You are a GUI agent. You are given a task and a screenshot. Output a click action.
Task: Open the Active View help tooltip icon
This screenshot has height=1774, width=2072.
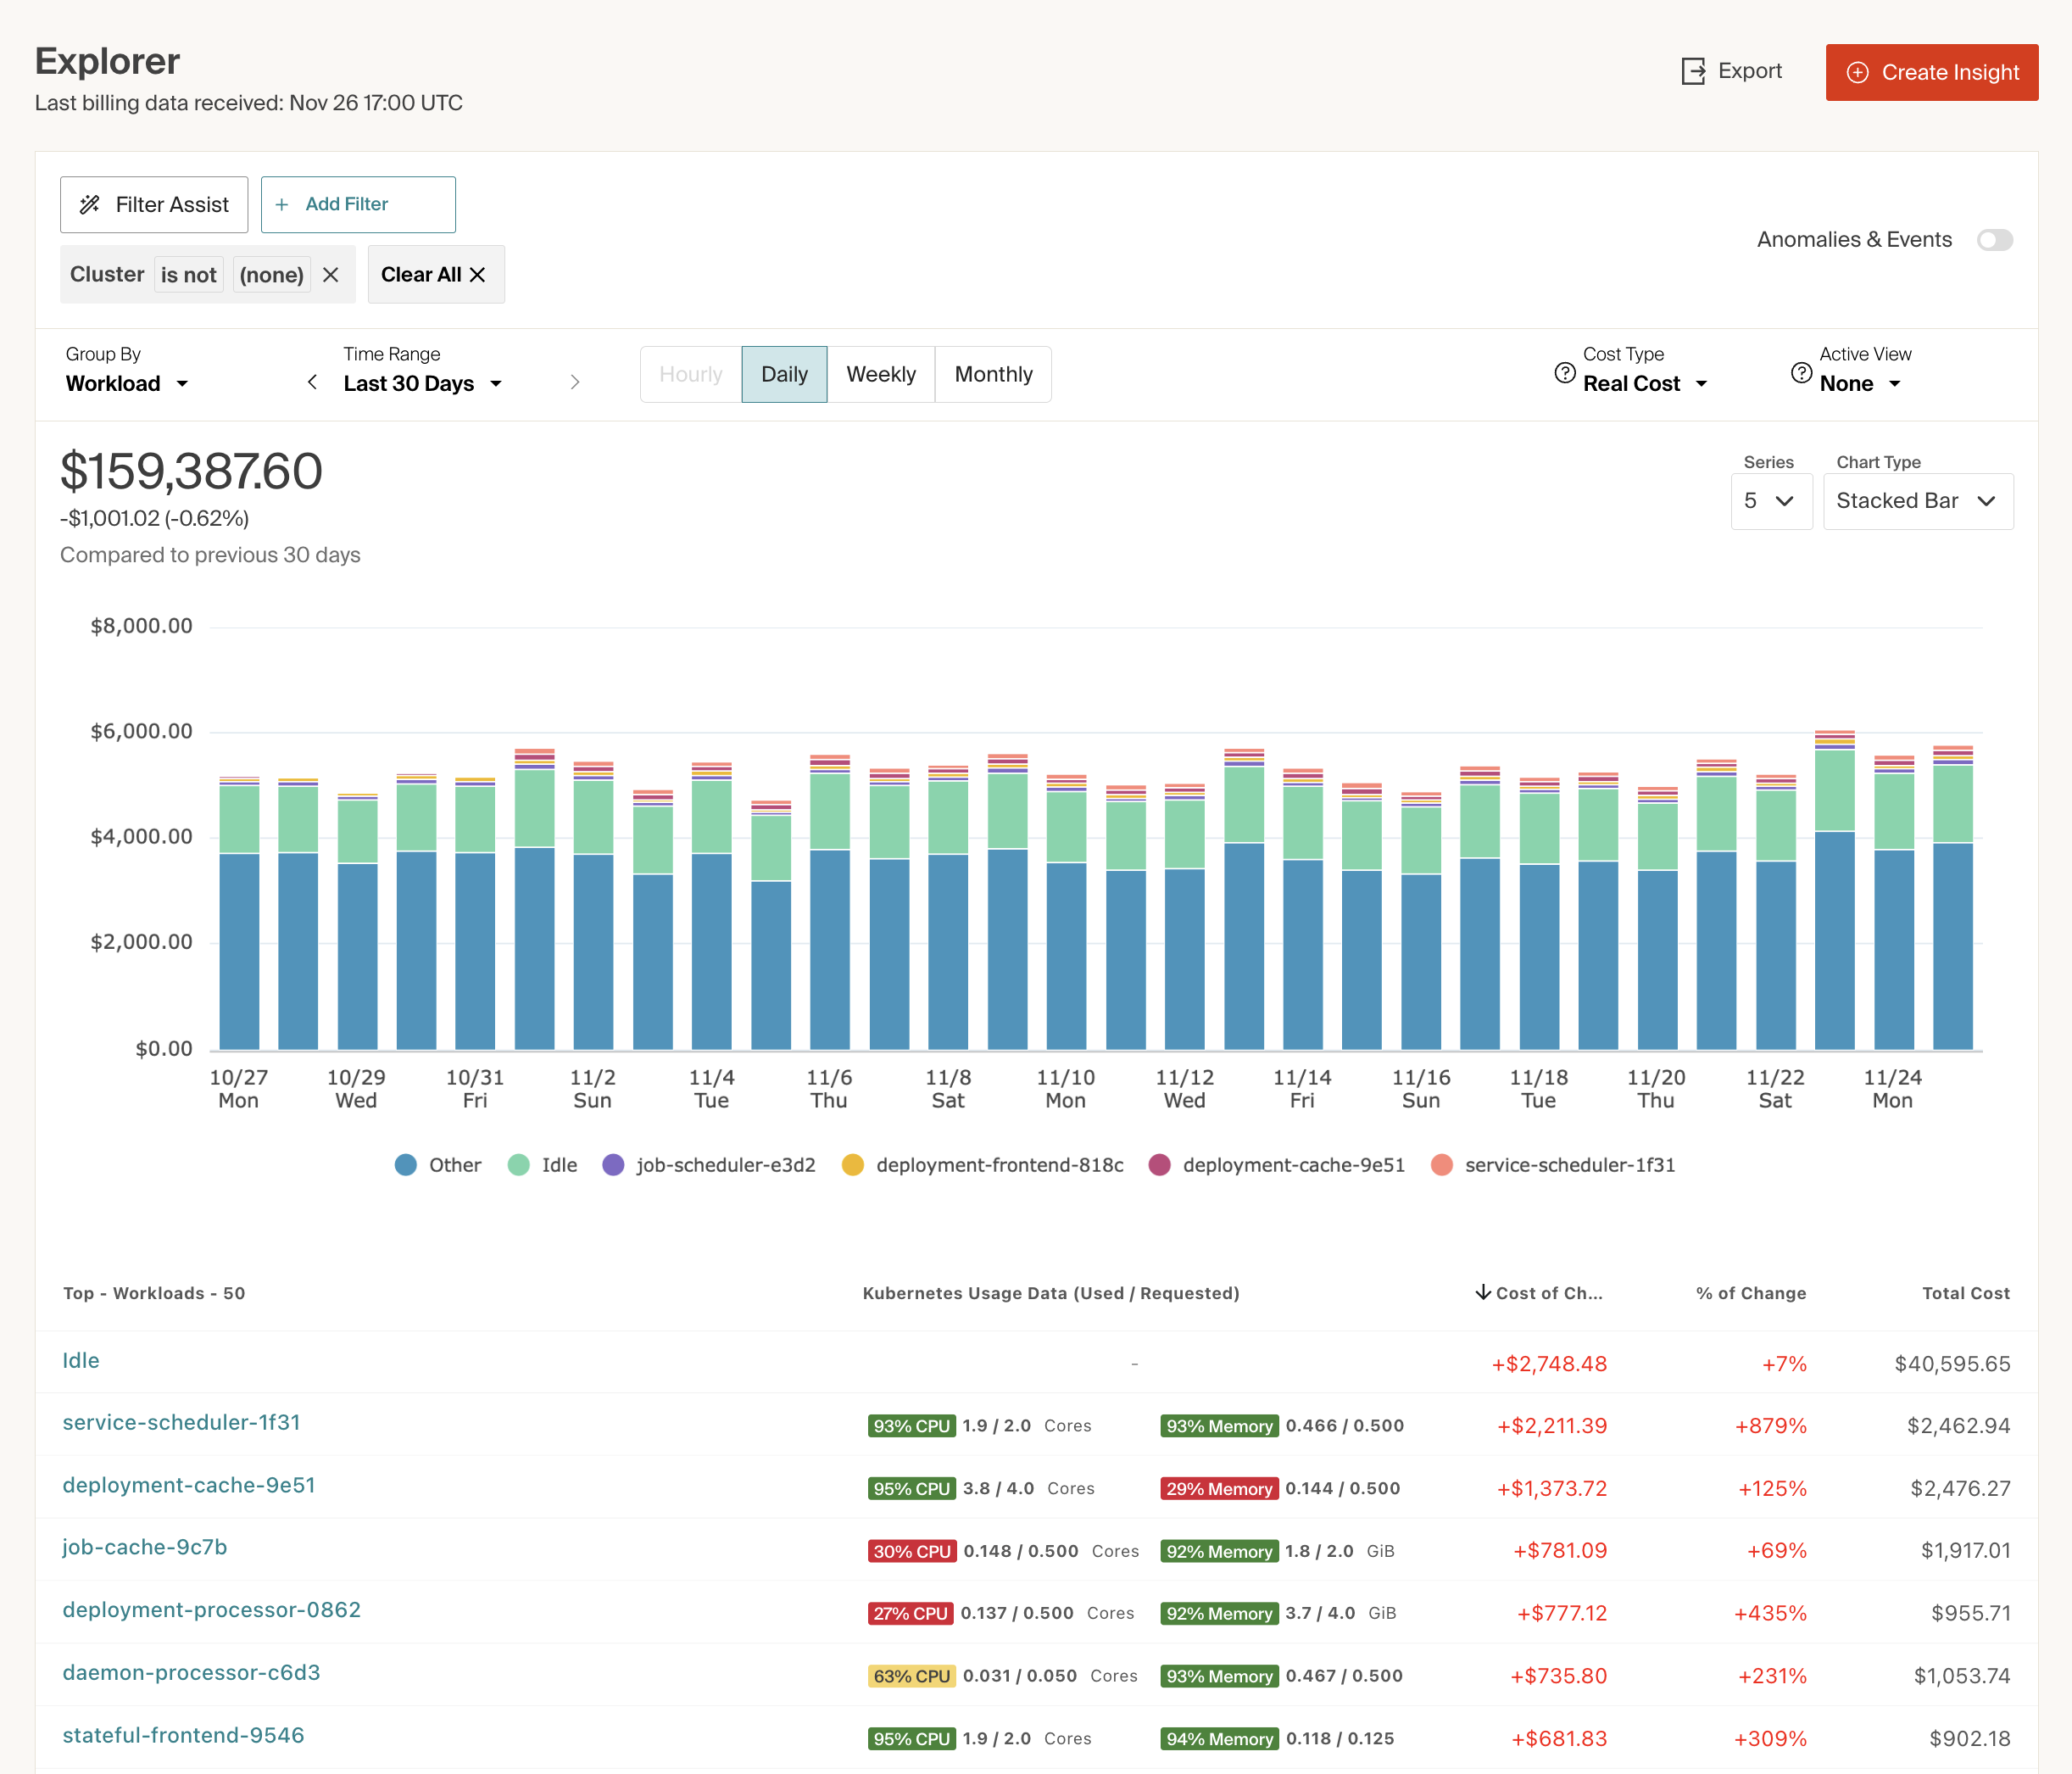pos(1801,371)
